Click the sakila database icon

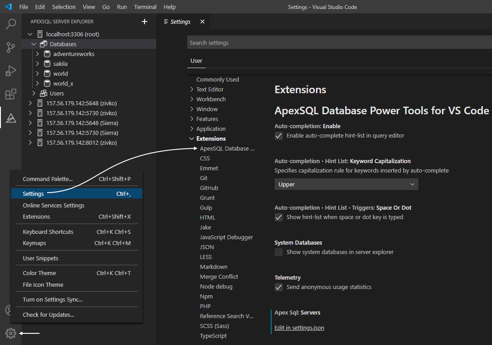[x=47, y=64]
